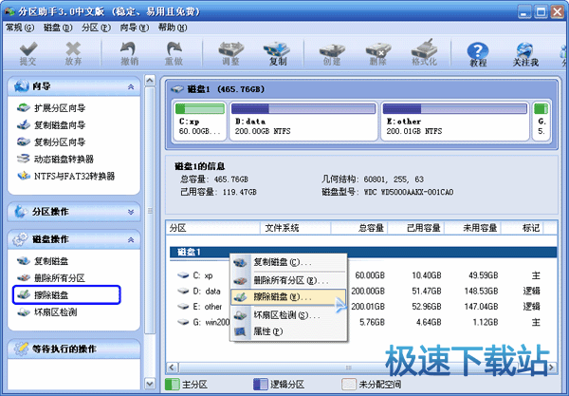Open the 常规(G) menu
The image size is (569, 396).
pyautogui.click(x=20, y=28)
